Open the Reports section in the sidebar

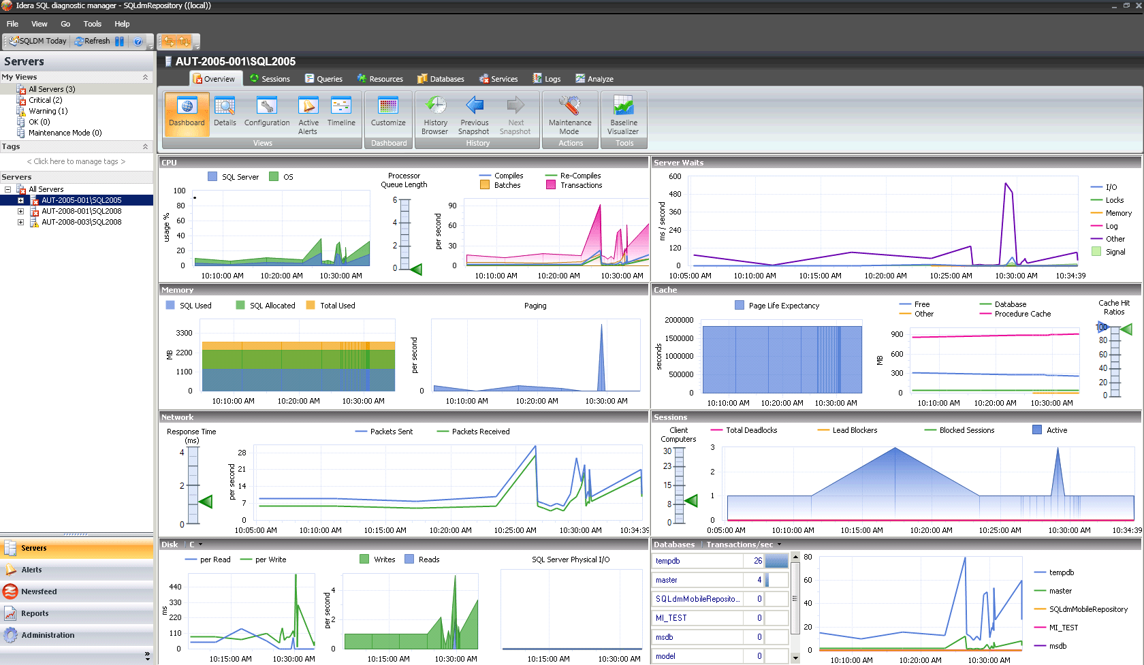click(34, 613)
